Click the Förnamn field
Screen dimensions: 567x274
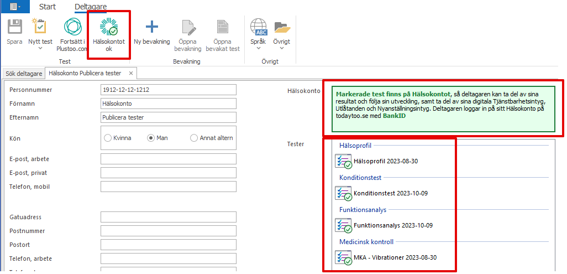tap(169, 104)
